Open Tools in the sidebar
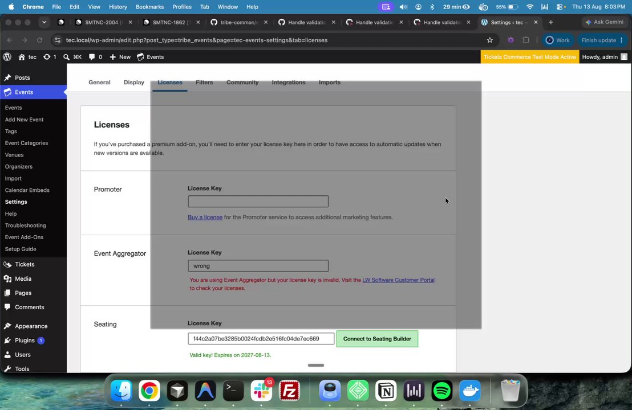Screen dimensions: 632x410 pos(33,368)
